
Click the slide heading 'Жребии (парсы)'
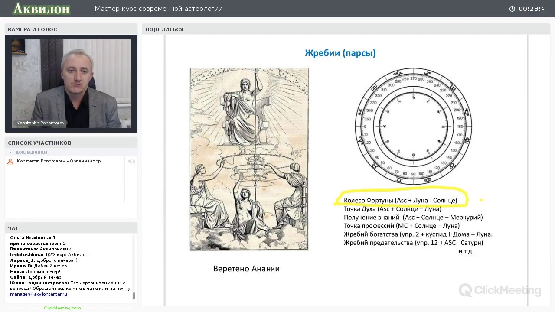point(340,53)
